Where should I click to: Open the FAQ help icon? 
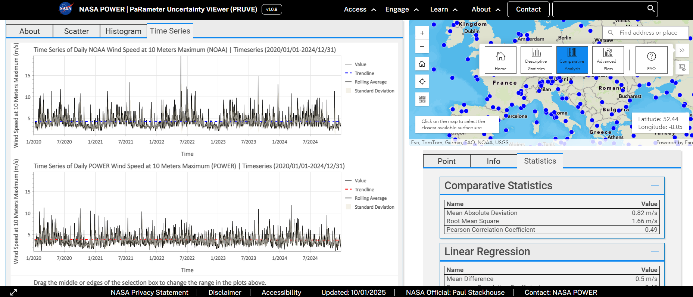pos(651,60)
